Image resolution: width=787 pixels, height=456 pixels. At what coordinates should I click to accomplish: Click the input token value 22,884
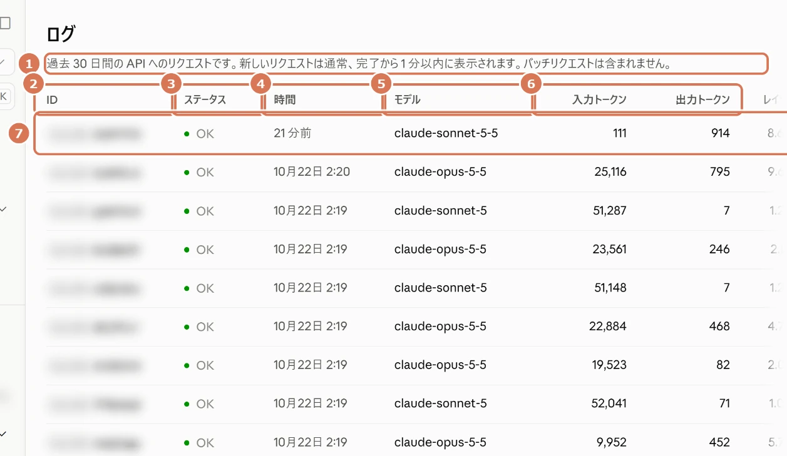[608, 327]
